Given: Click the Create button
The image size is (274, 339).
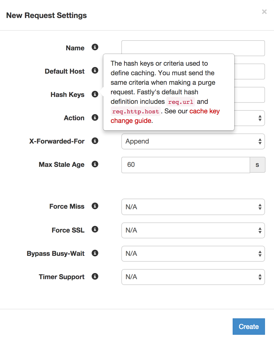Looking at the screenshot, I should pyautogui.click(x=249, y=326).
